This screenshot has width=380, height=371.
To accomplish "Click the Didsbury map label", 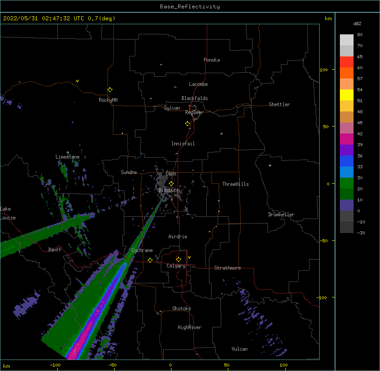I will pyautogui.click(x=169, y=190).
